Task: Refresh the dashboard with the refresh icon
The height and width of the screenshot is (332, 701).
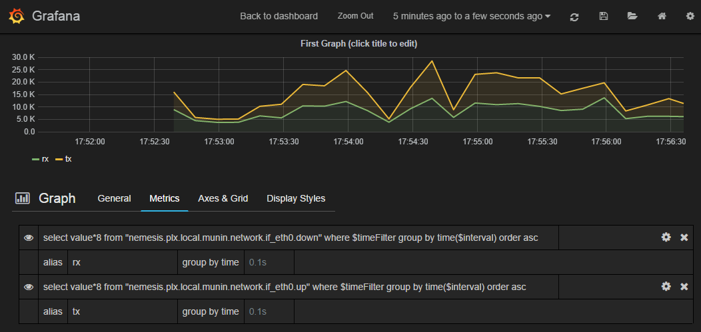Action: click(574, 17)
